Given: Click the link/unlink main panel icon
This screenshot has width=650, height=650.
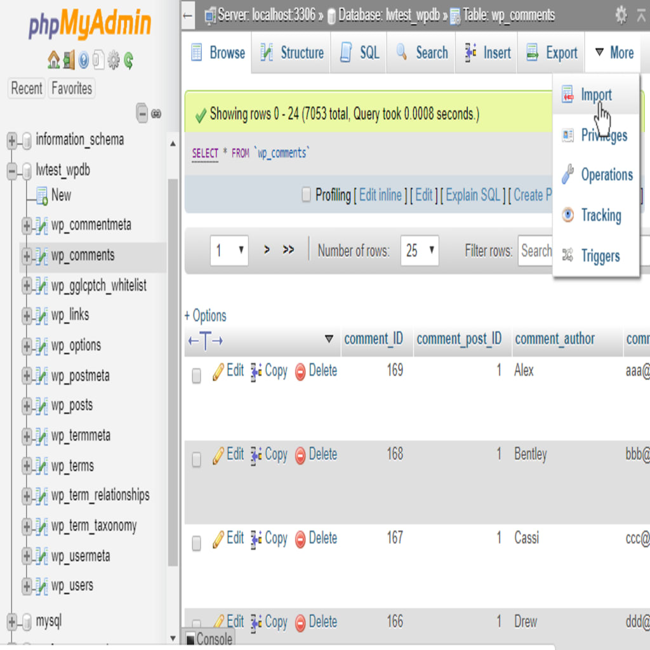Looking at the screenshot, I should click(x=156, y=114).
